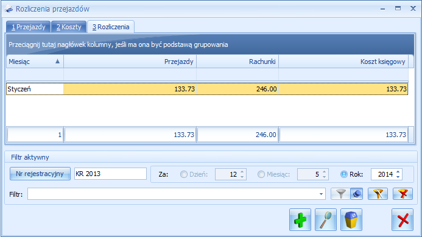422x237 pixels.
Task: Decrease the Miesiąc value
Action: pos(325,177)
